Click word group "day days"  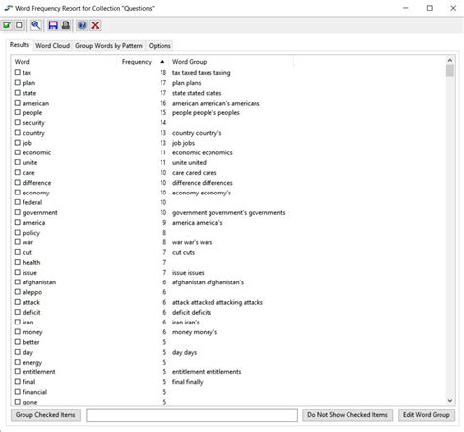[184, 352]
